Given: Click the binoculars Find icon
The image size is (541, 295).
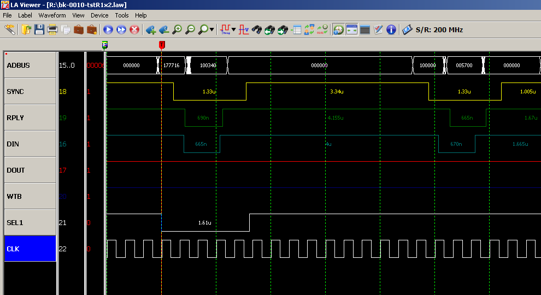Looking at the screenshot, I should tap(257, 29).
